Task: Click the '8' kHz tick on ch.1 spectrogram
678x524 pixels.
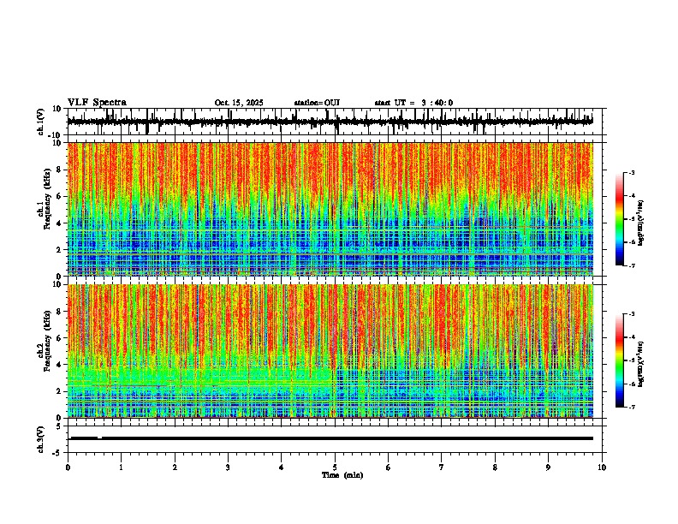Action: pos(58,170)
